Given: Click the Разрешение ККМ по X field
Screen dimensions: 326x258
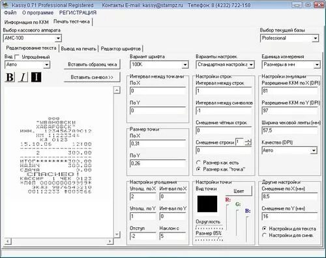Looking at the screenshot, I should (289, 91).
